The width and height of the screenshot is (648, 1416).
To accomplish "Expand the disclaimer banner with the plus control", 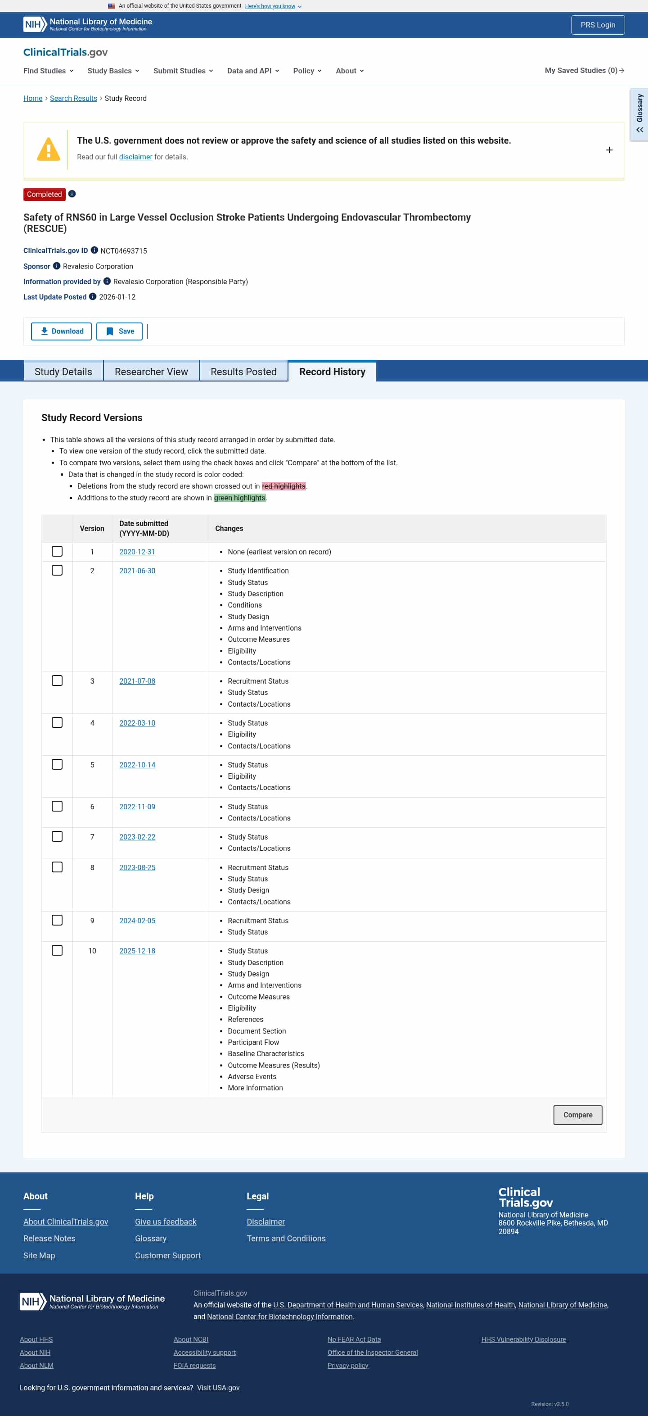I will pos(609,150).
